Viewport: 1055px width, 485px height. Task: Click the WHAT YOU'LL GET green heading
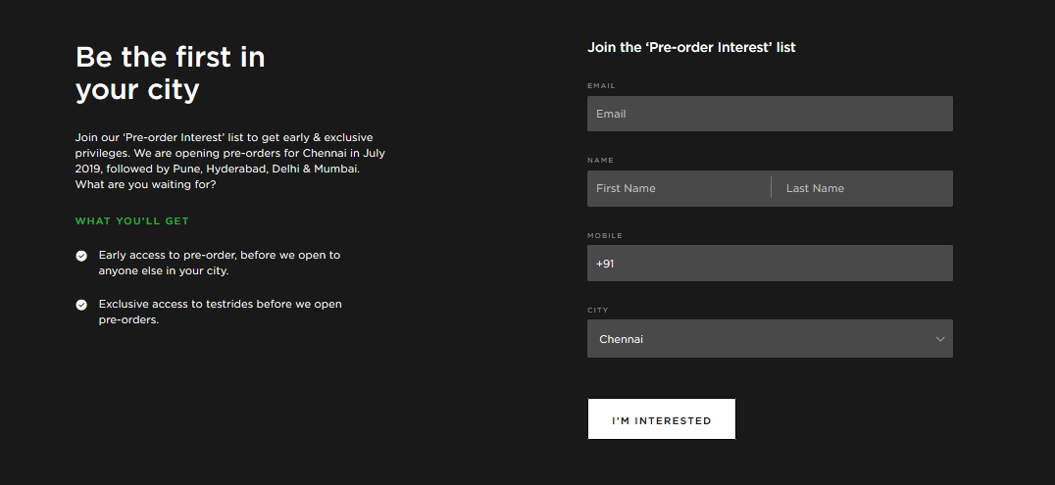pyautogui.click(x=132, y=221)
